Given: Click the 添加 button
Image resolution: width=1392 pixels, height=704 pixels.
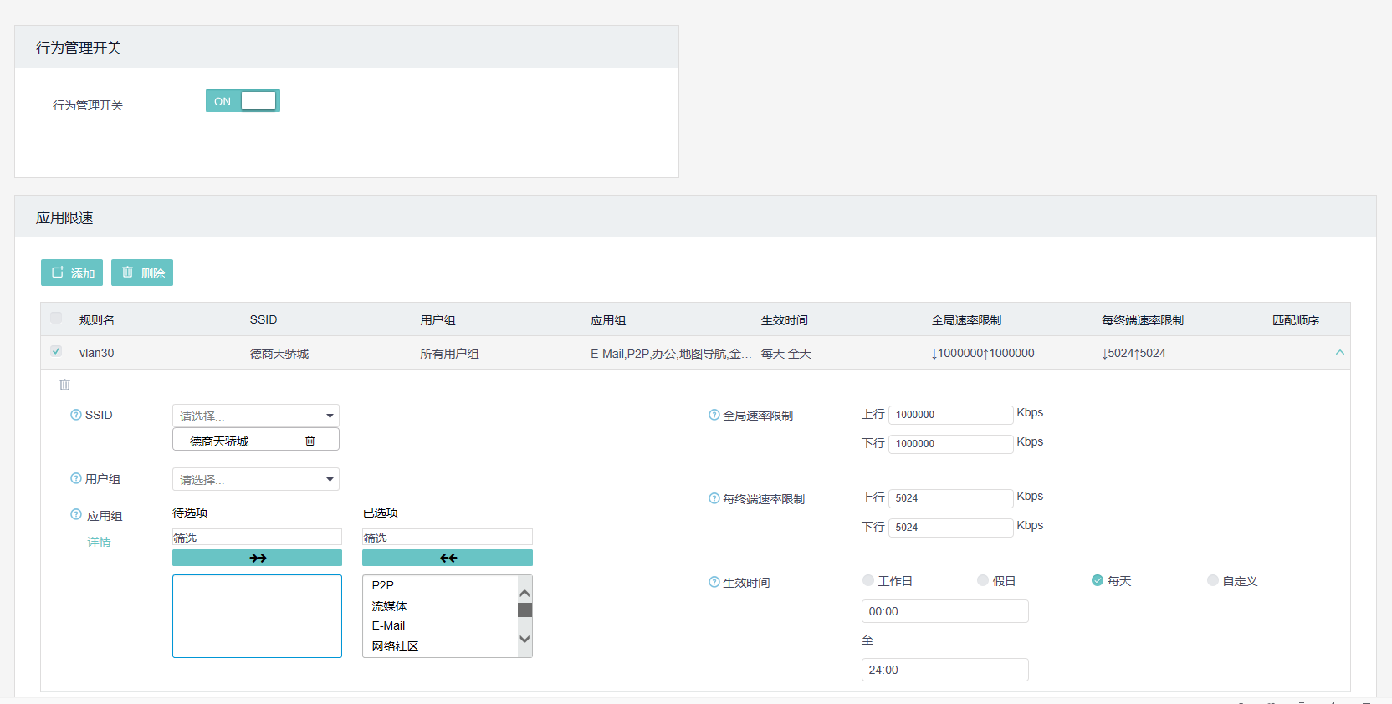Looking at the screenshot, I should click(72, 273).
